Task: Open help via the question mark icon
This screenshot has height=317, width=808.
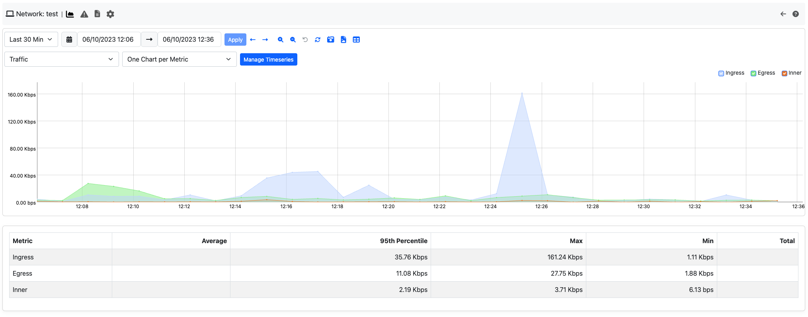Action: (x=796, y=14)
